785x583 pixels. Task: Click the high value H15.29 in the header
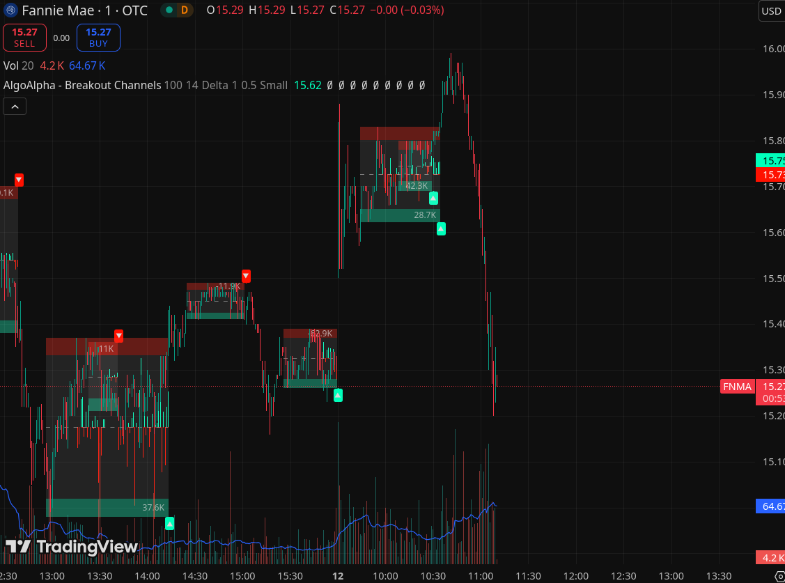tap(267, 10)
